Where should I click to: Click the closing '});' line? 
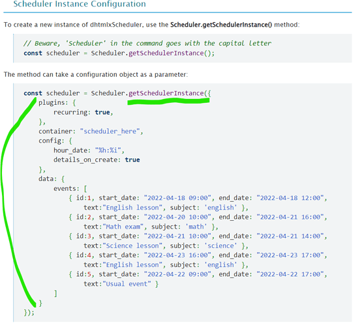coord(29,313)
